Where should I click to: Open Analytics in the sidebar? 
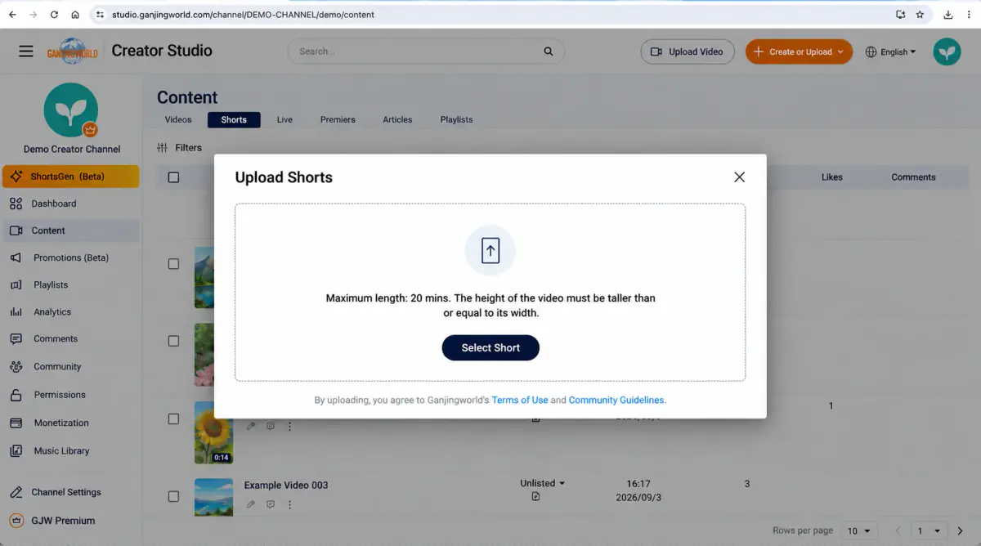tap(70, 312)
